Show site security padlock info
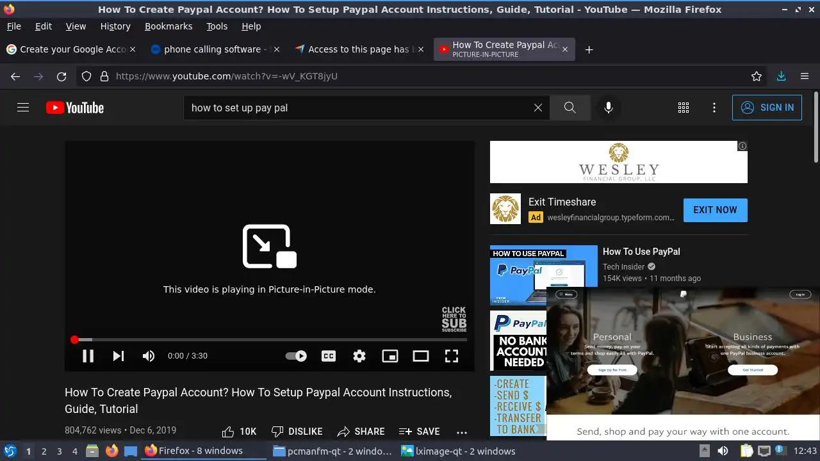The image size is (820, 461). coord(104,76)
